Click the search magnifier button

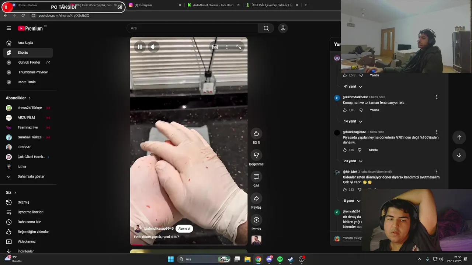pyautogui.click(x=266, y=28)
